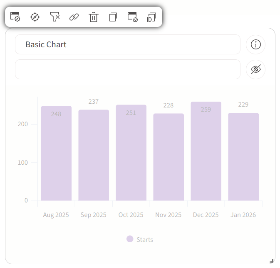Toggle the Starts series in legend
This screenshot has height=268, width=280.
point(140,239)
